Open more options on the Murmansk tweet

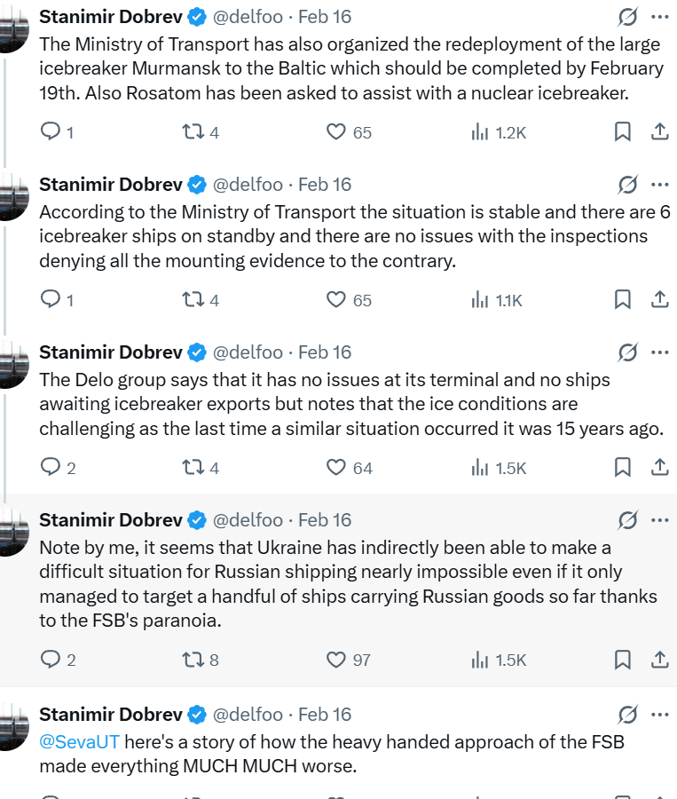pyautogui.click(x=659, y=17)
